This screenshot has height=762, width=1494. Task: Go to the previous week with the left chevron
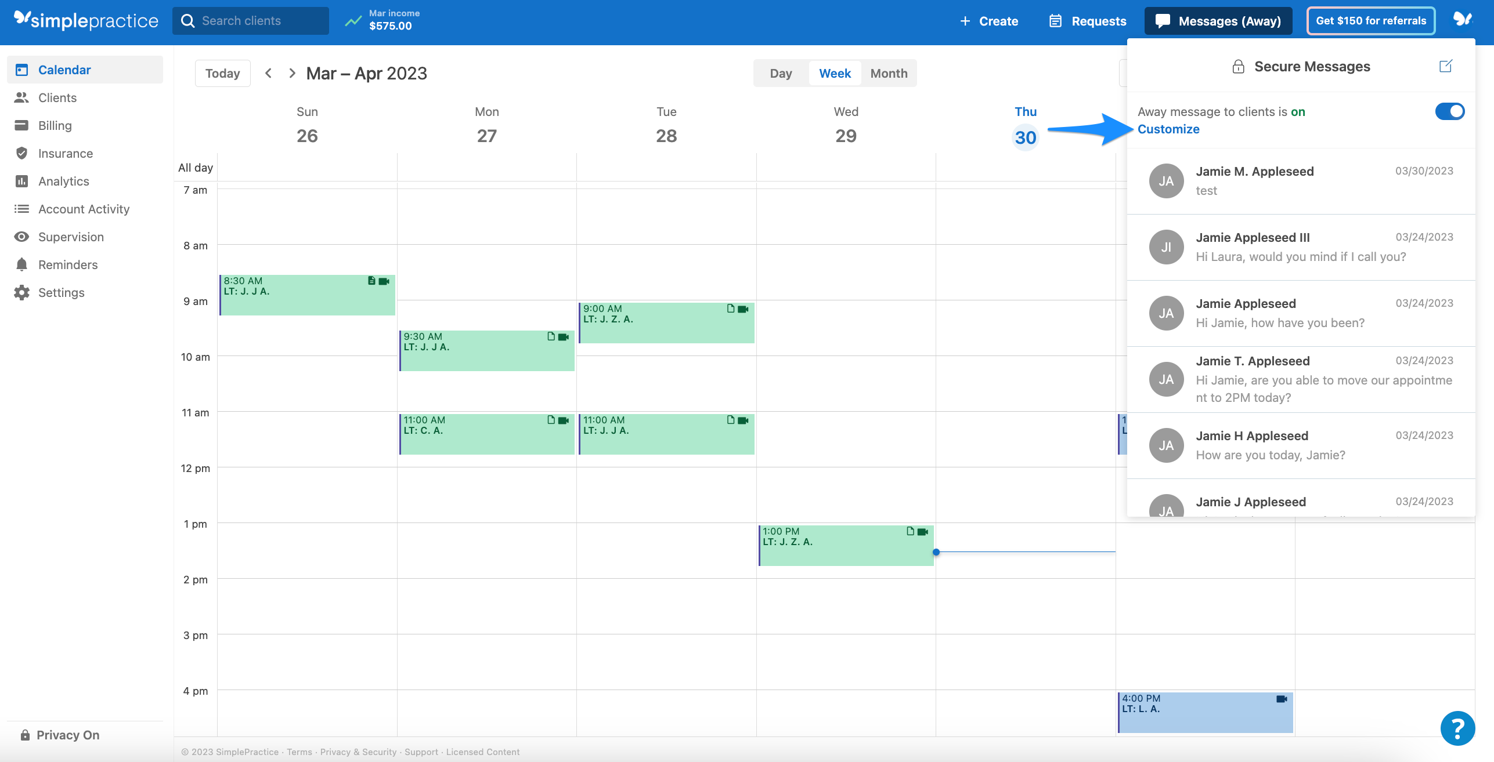click(268, 73)
